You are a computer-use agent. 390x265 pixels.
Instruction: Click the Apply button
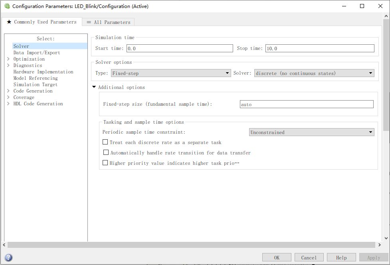coord(374,257)
